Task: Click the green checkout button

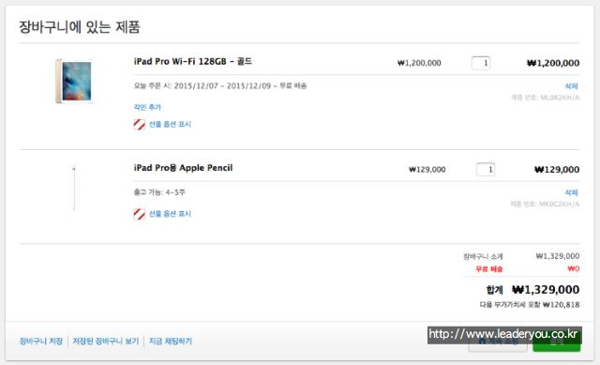Action: coord(556,342)
